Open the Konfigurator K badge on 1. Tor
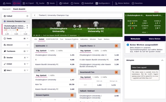The width and height of the screenshot is (166, 102). pos(72,70)
